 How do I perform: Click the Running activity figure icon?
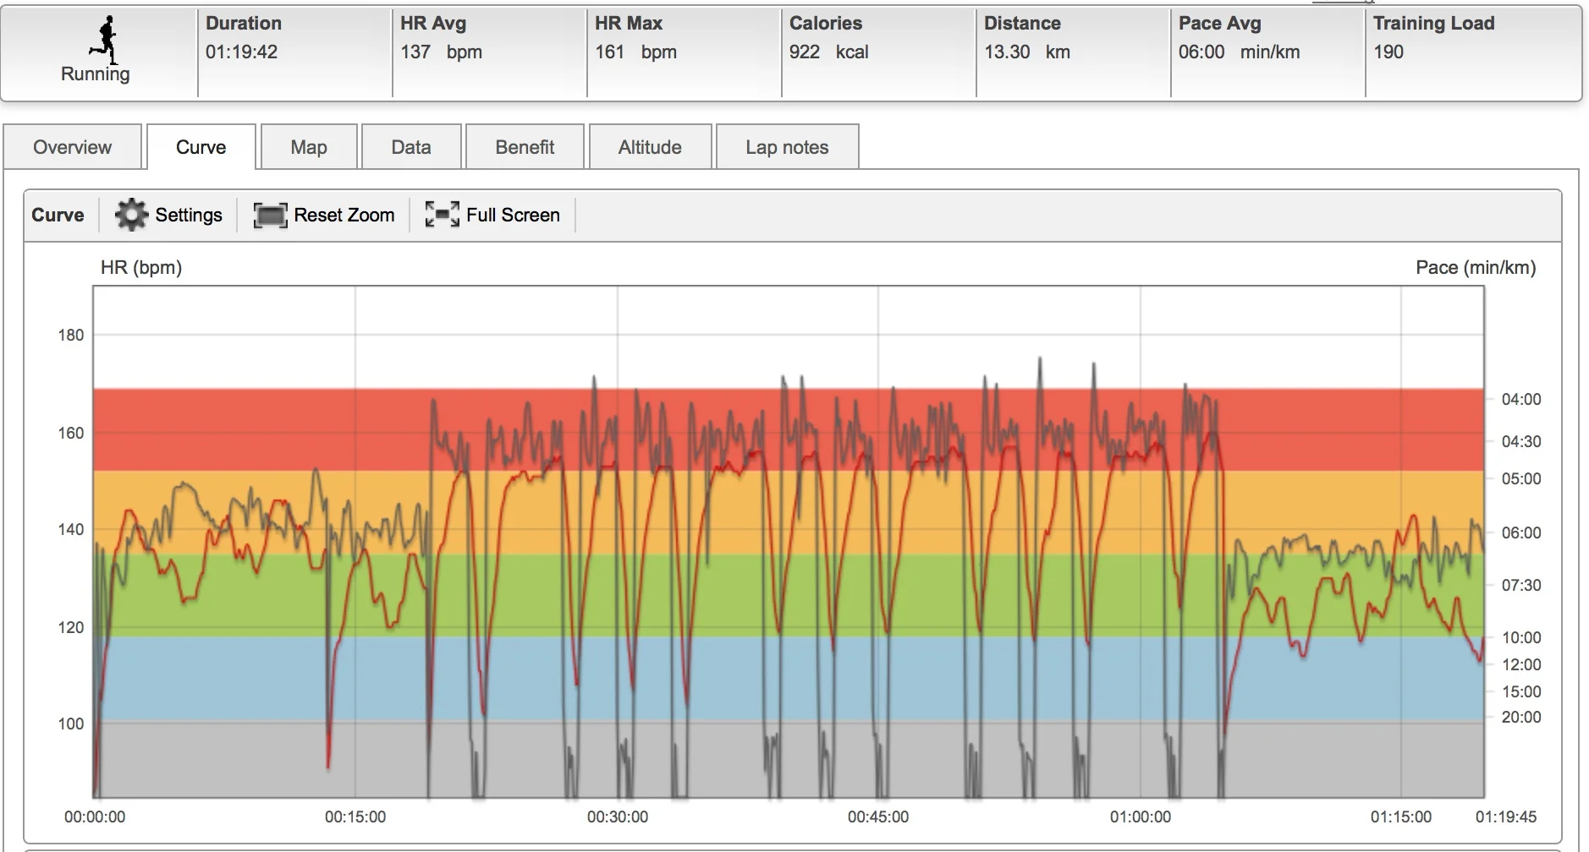(105, 41)
